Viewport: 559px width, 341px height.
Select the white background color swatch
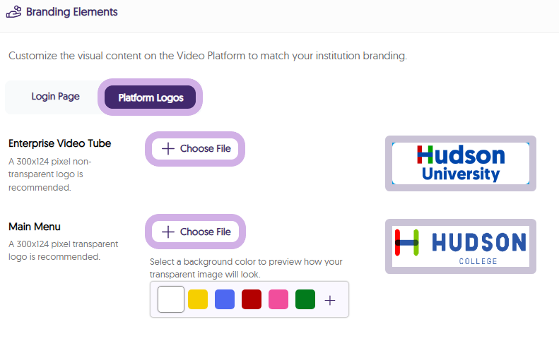(171, 299)
